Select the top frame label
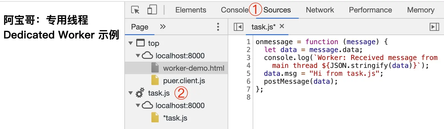This screenshot has width=444, height=129. tap(154, 43)
